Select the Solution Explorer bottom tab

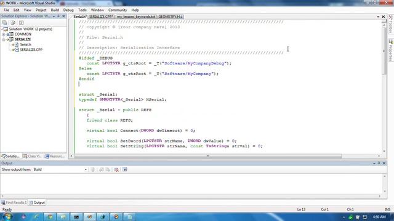11,156
